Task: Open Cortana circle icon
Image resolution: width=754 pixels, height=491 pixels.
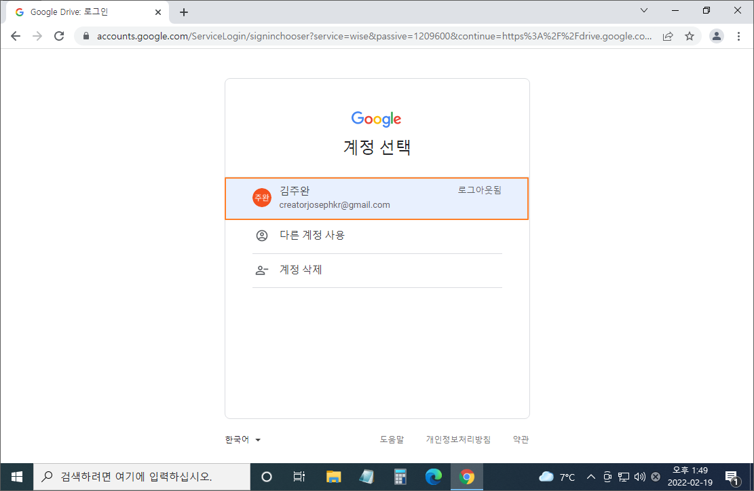Action: 267,477
